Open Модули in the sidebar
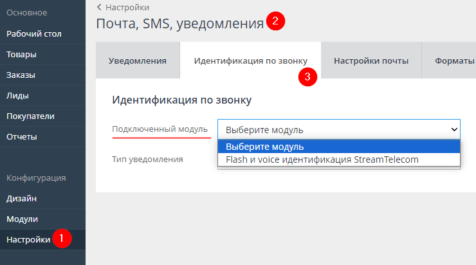The image size is (476, 265). click(22, 219)
